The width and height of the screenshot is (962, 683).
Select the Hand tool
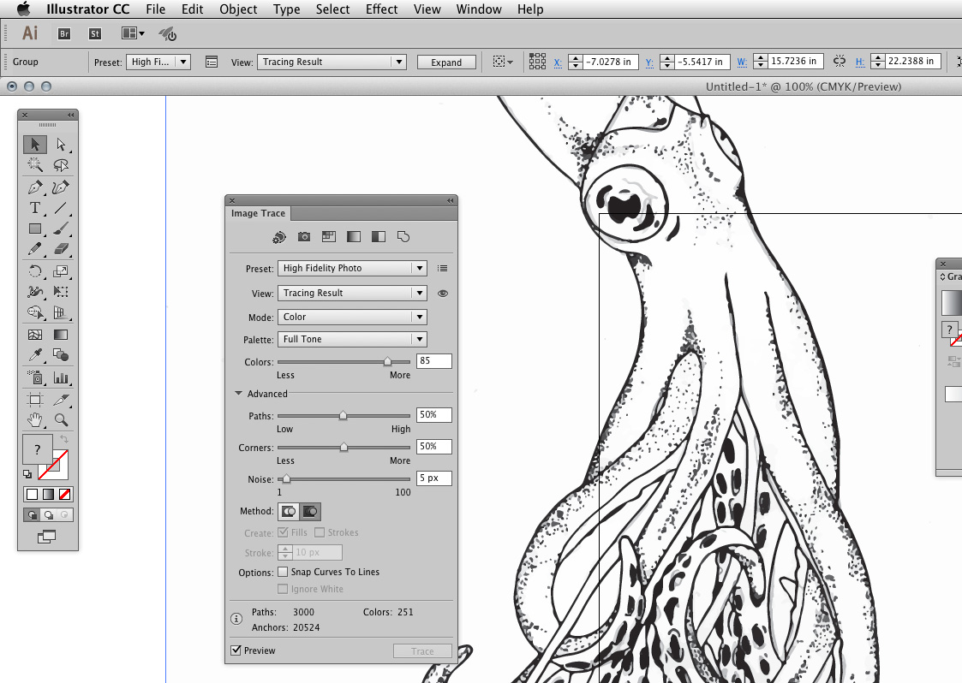pos(35,420)
